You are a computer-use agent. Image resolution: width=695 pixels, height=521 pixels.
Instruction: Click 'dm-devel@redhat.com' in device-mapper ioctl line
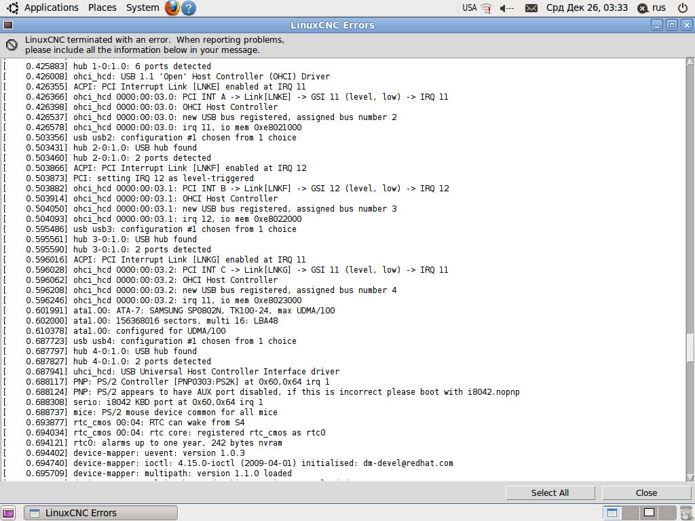[x=408, y=463]
